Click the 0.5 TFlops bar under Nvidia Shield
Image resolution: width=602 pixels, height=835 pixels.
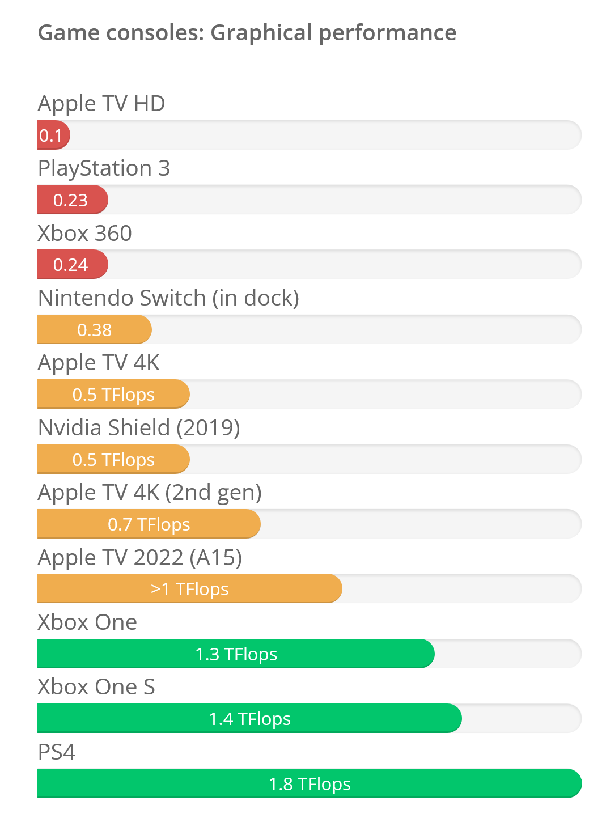pos(113,459)
